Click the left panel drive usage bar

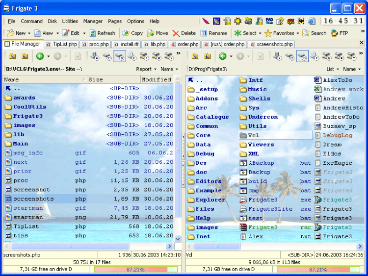(135, 269)
